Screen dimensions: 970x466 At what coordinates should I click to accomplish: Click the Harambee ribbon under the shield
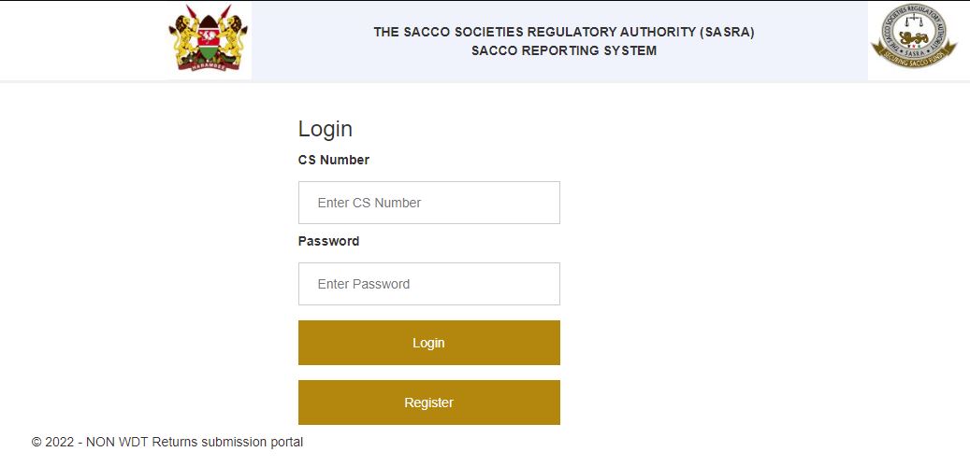209,66
